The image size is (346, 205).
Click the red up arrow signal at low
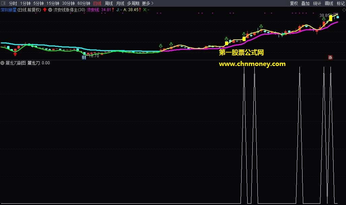click(15, 54)
